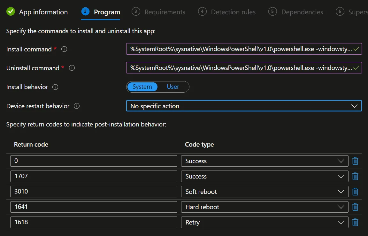The height and width of the screenshot is (236, 368).
Task: Delete the return code 1707 row
Action: click(x=355, y=176)
